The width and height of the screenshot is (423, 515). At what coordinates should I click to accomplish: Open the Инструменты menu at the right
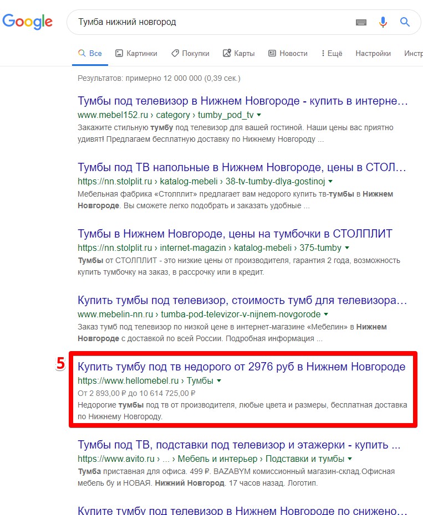(414, 53)
